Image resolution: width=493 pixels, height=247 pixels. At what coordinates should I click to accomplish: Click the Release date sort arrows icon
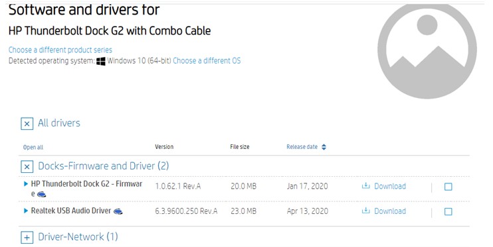click(x=324, y=147)
